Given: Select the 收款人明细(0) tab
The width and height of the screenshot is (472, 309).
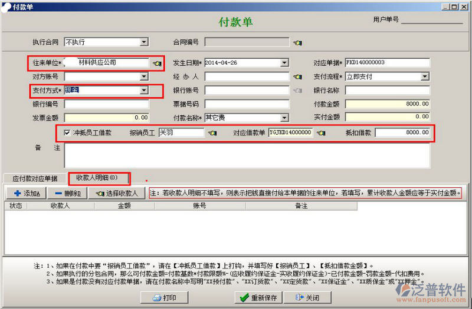Looking at the screenshot, I should point(97,178).
